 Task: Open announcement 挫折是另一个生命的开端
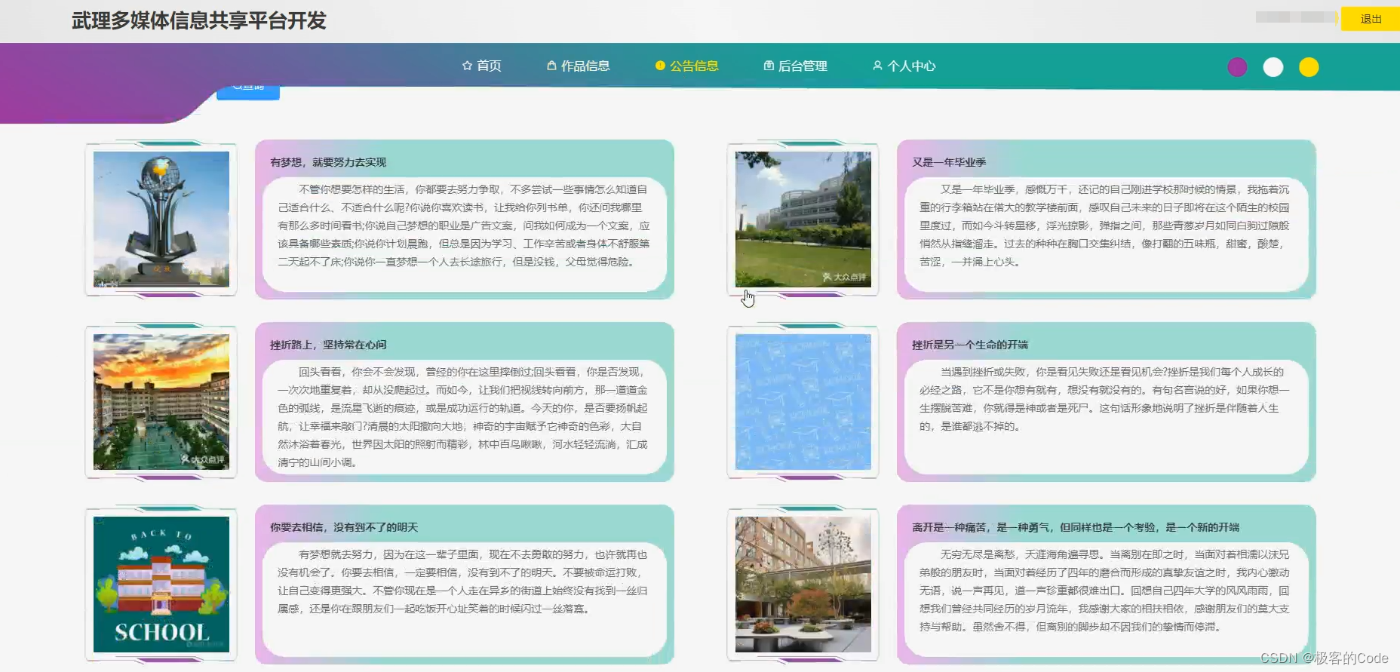[x=970, y=345]
